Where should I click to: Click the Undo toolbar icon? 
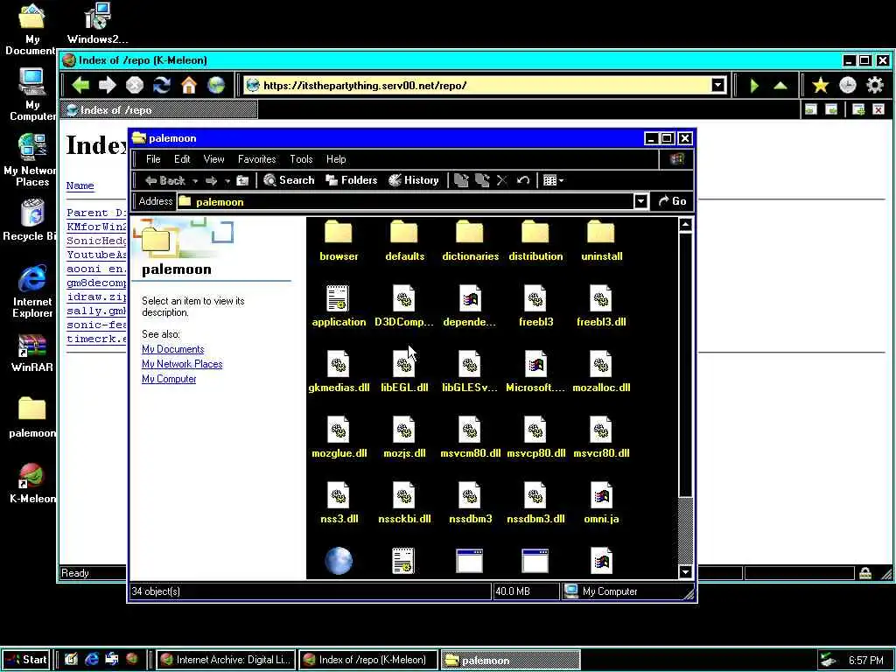[523, 180]
